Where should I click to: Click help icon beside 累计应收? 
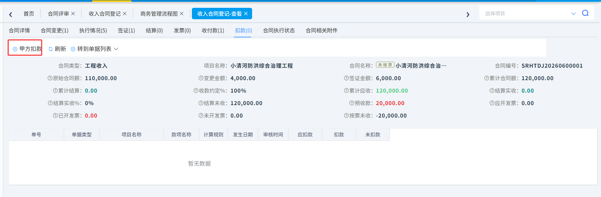click(x=346, y=90)
